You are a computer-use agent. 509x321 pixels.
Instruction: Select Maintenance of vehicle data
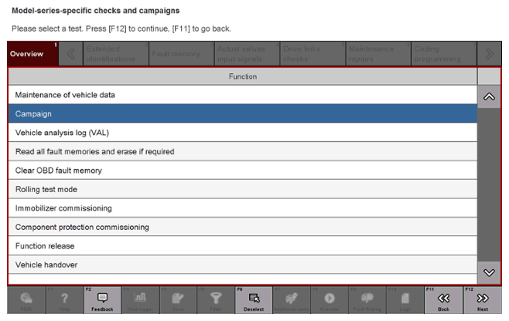242,95
